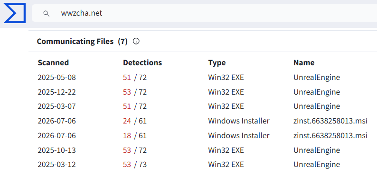This screenshot has width=377, height=176.
Task: Click Windows Installer type in 18 / 61 row
Action: coord(239,136)
